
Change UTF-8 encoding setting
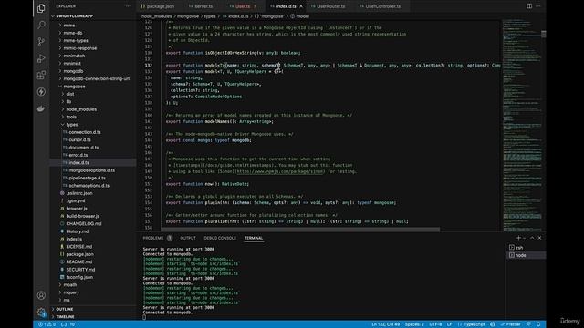click(x=435, y=324)
